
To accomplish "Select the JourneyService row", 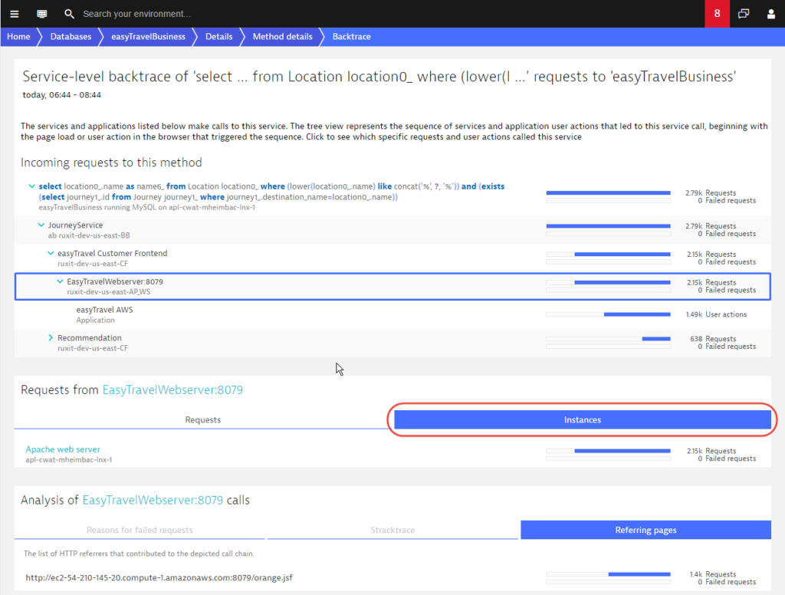I will point(392,230).
